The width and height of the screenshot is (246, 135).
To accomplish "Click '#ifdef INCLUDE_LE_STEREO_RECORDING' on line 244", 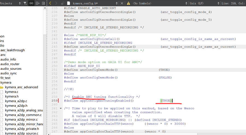I will click(98, 43).
